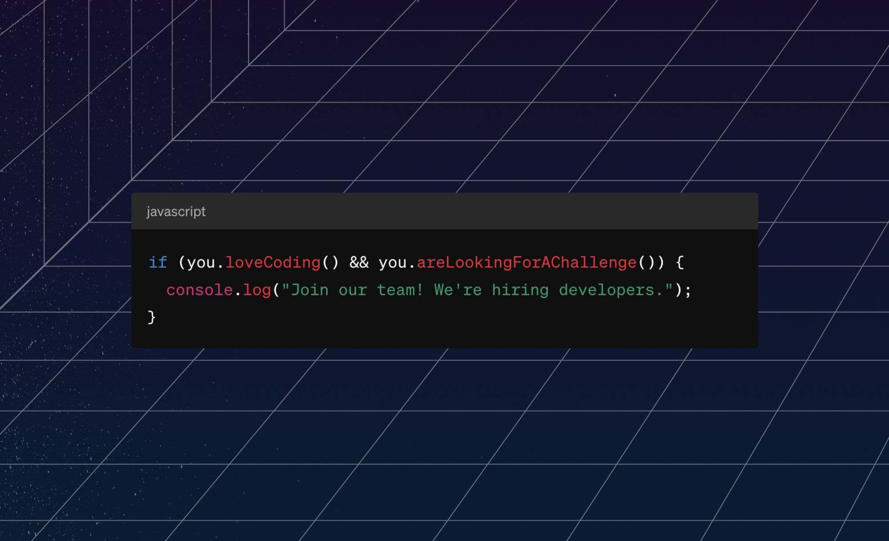The width and height of the screenshot is (889, 541).
Task: Click the word Join in string
Action: tap(309, 290)
